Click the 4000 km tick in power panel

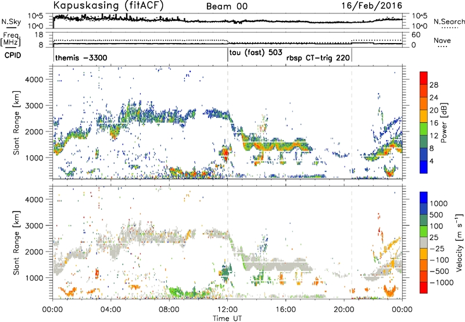click(34, 80)
